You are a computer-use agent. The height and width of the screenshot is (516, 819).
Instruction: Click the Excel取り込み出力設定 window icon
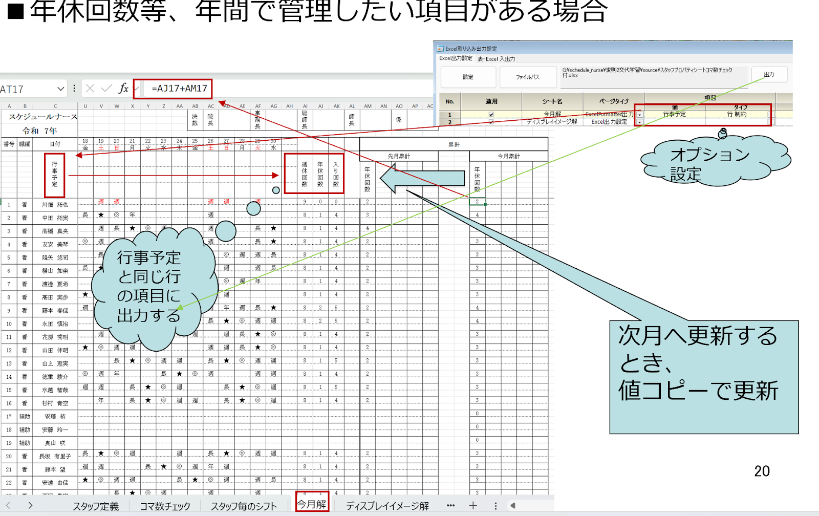pyautogui.click(x=440, y=49)
